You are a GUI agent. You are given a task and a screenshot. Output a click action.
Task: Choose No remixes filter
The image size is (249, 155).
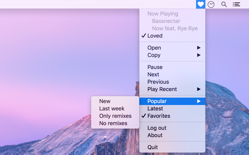click(115, 123)
